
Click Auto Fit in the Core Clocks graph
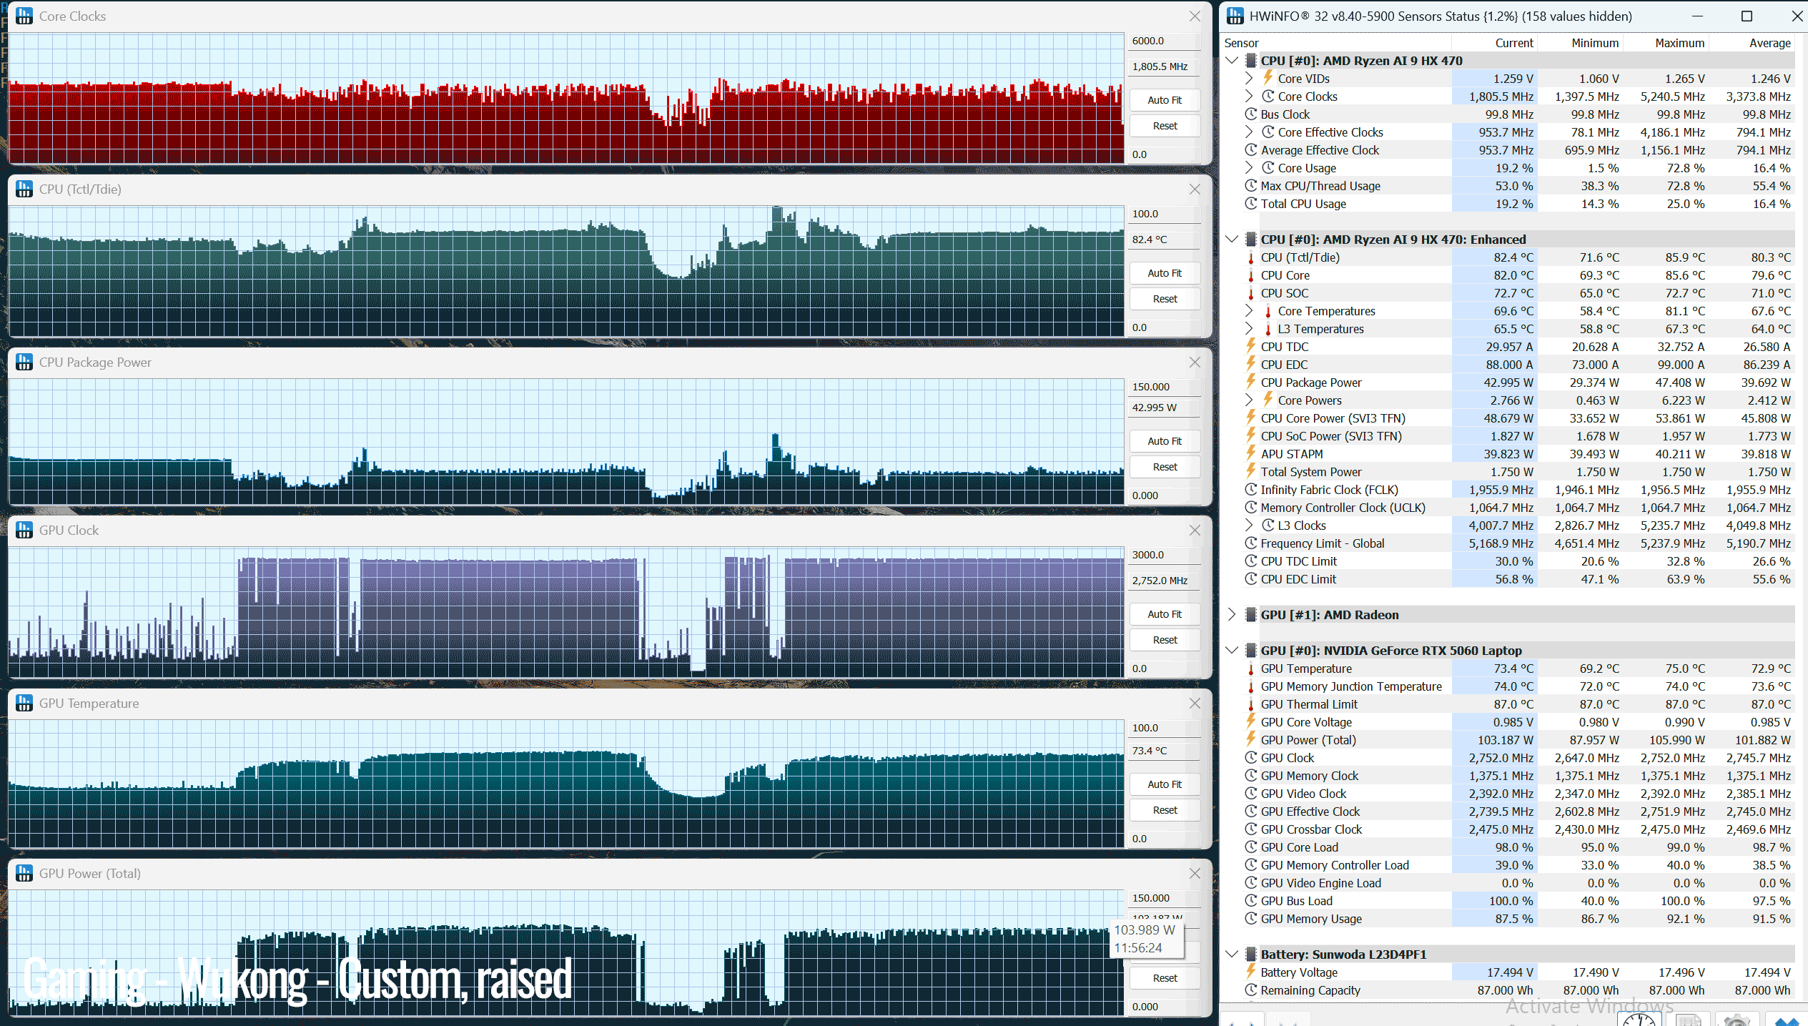(1165, 100)
